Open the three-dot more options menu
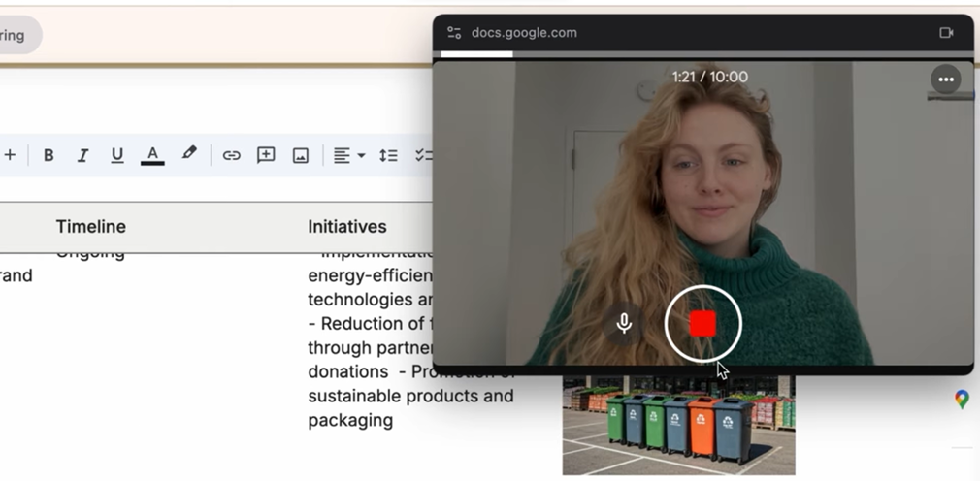Viewport: 980px width, 481px height. coord(945,80)
